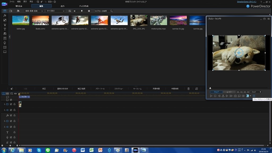
Task: Open the Voice-Over Recording Room microphone icon
Action: coord(5,43)
